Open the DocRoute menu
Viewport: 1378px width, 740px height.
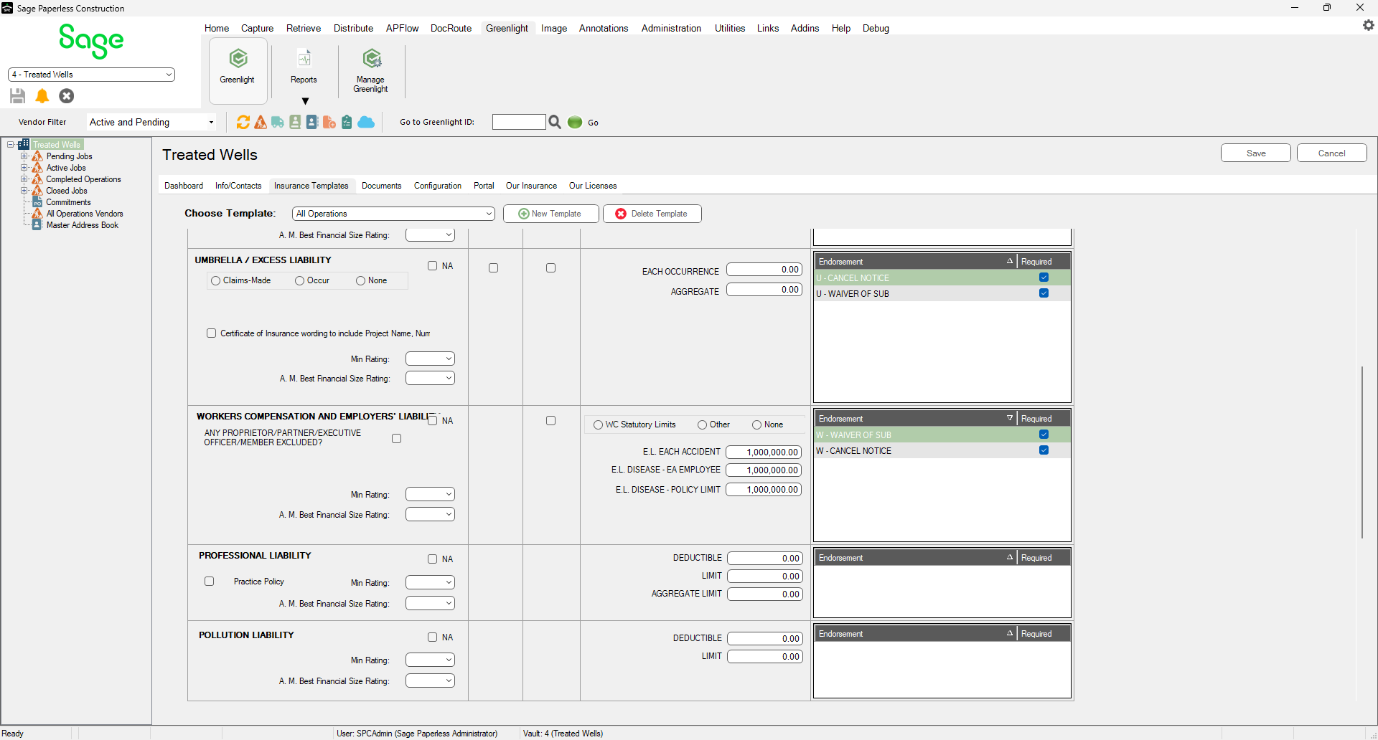[x=451, y=28]
